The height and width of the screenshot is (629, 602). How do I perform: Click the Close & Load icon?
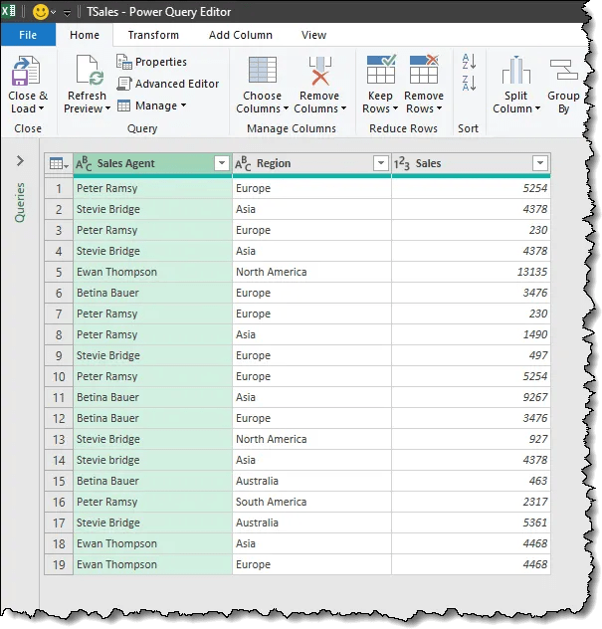click(x=27, y=71)
